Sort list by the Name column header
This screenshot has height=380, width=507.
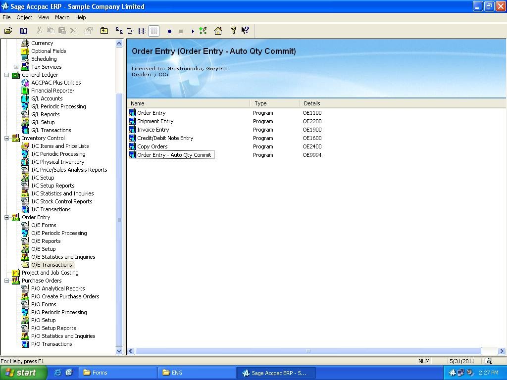click(x=188, y=103)
